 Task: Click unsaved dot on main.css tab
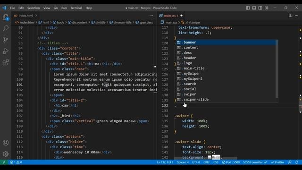[x=181, y=16]
